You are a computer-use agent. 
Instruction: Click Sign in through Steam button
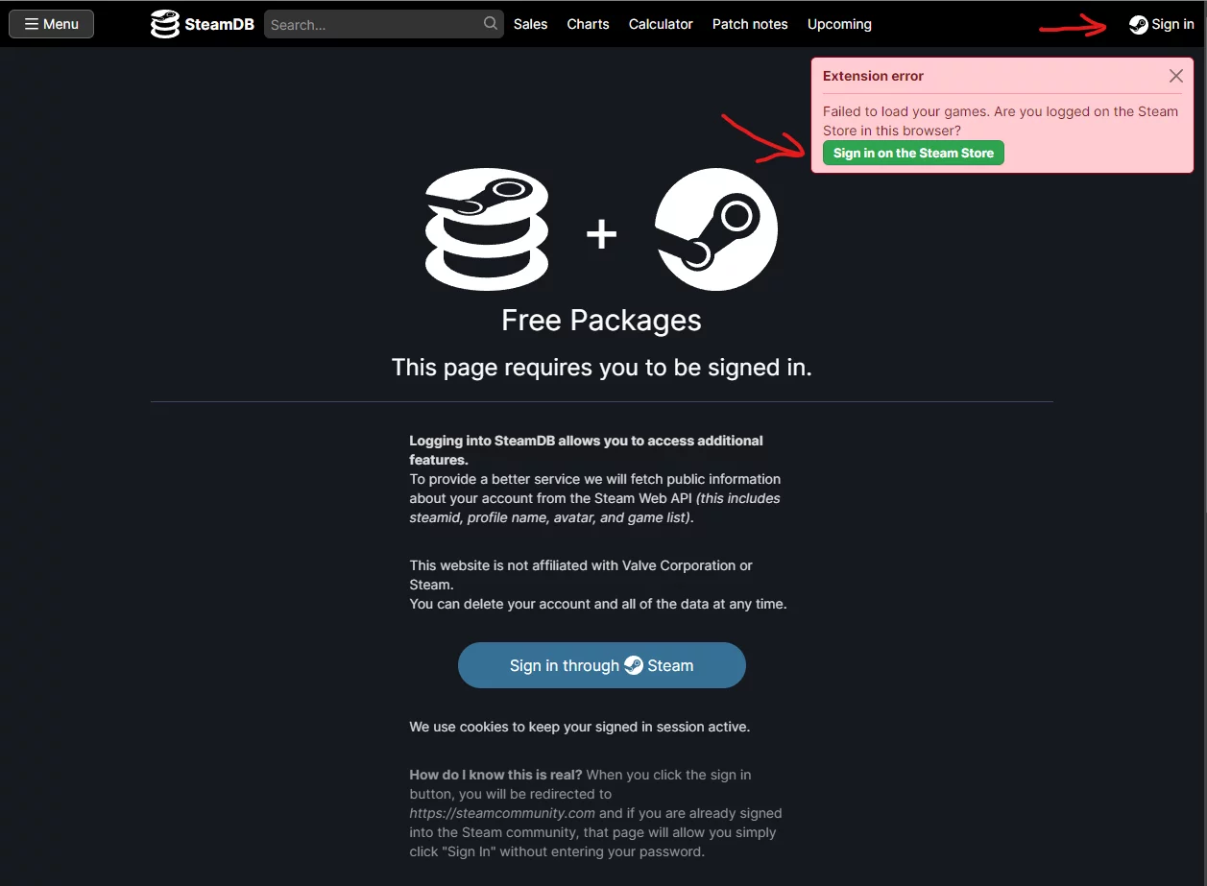point(602,665)
